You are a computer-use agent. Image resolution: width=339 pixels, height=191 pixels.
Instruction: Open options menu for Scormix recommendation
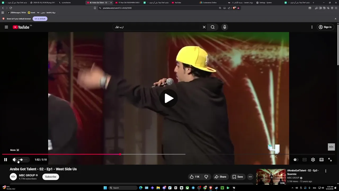(x=326, y=171)
